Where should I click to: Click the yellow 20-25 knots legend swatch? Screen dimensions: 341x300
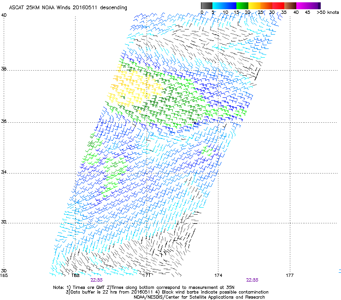[254, 6]
